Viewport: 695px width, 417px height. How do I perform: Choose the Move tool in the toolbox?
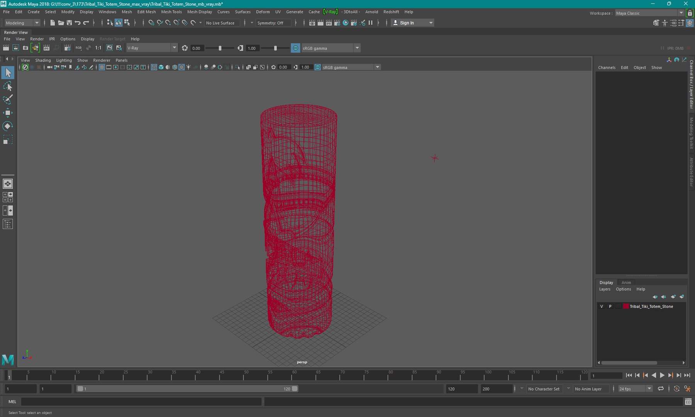click(8, 113)
